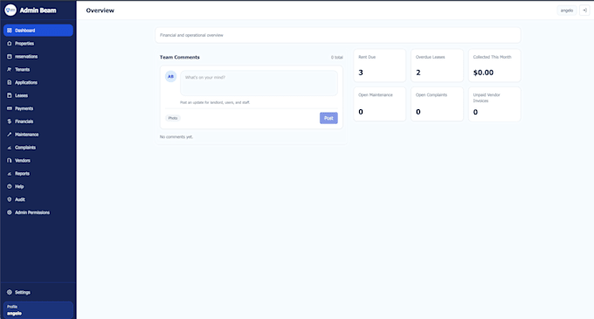Click the Payments card icon
Screen dimensions: 594x319
pyautogui.click(x=10, y=108)
